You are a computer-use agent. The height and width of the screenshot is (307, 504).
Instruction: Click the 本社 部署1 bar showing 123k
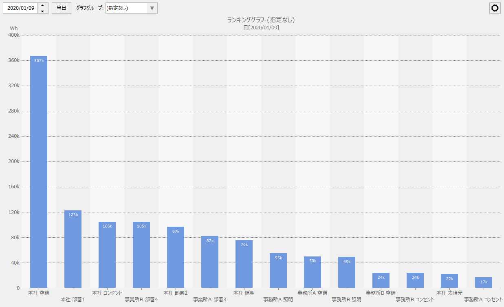(x=73, y=249)
